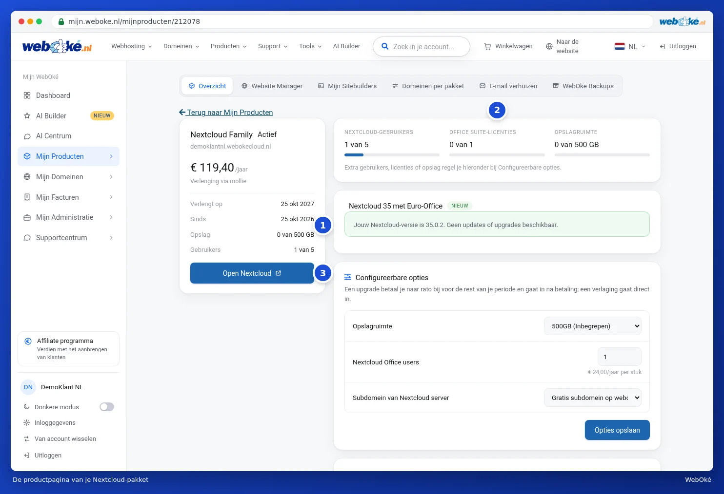Click the AI Centrum chat bubble icon

(x=27, y=136)
